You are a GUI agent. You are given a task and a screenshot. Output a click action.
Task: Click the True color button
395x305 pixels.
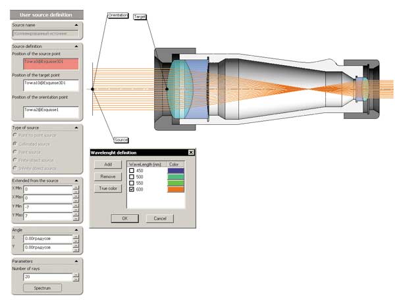tap(107, 189)
